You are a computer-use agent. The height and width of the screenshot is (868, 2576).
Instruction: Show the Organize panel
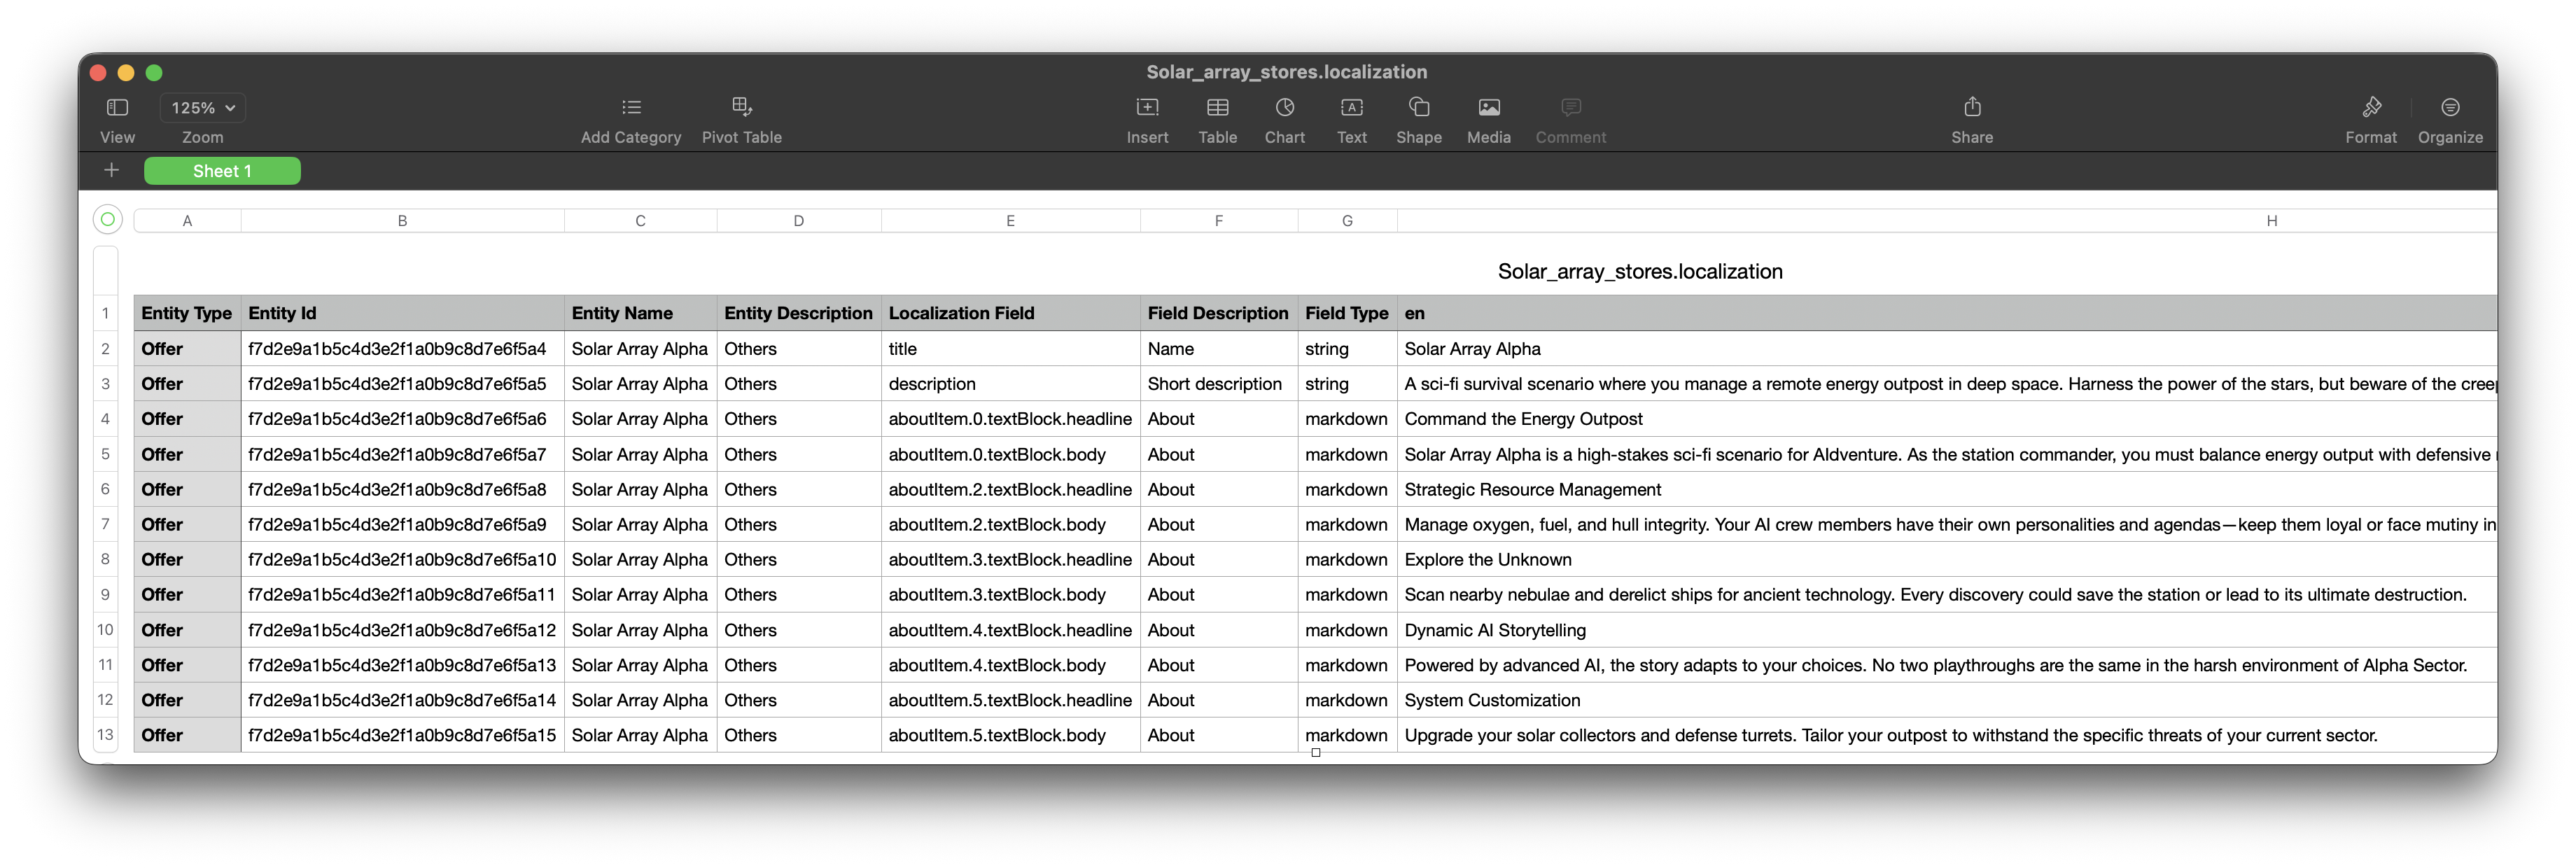[x=2449, y=107]
